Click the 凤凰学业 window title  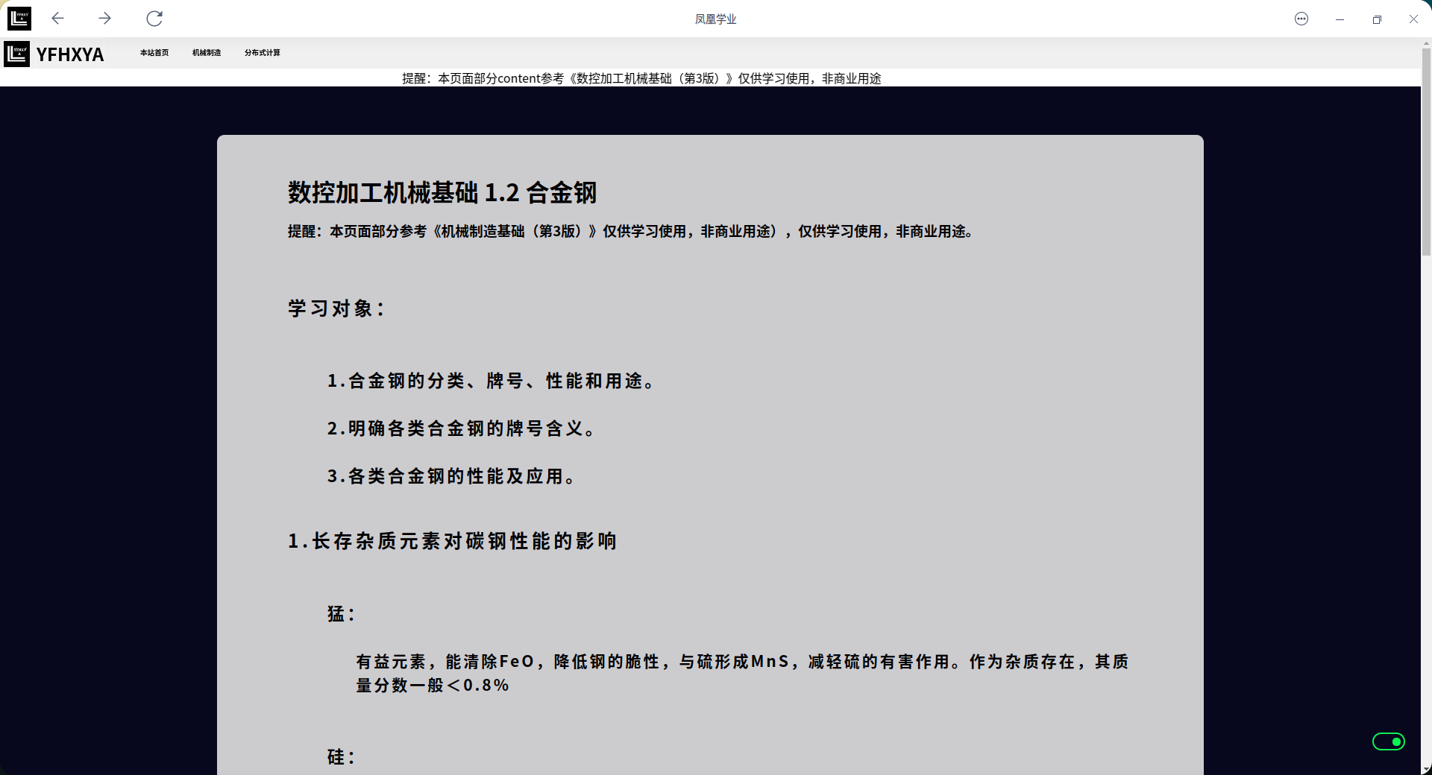click(715, 19)
